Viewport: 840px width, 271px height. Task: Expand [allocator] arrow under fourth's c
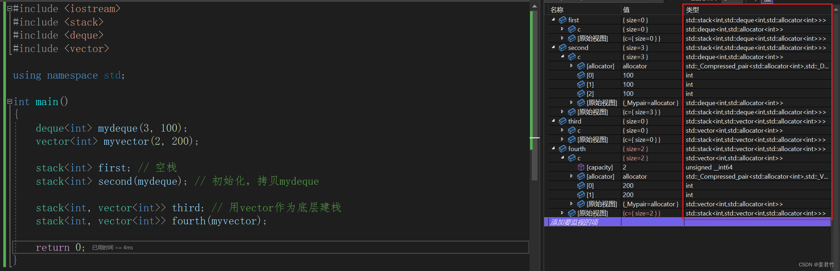[571, 176]
